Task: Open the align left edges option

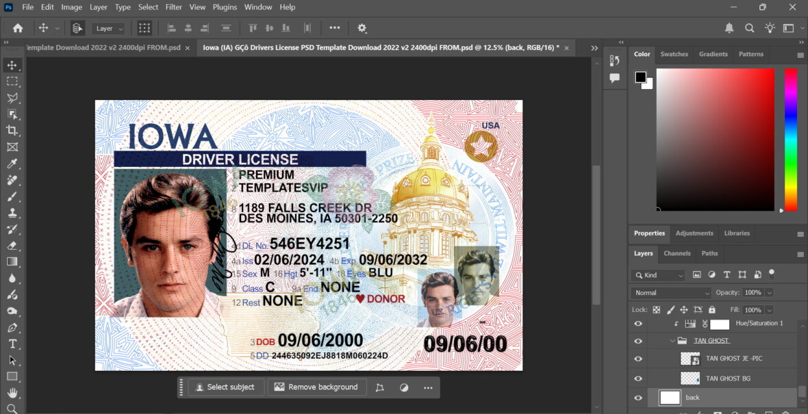Action: pyautogui.click(x=172, y=28)
